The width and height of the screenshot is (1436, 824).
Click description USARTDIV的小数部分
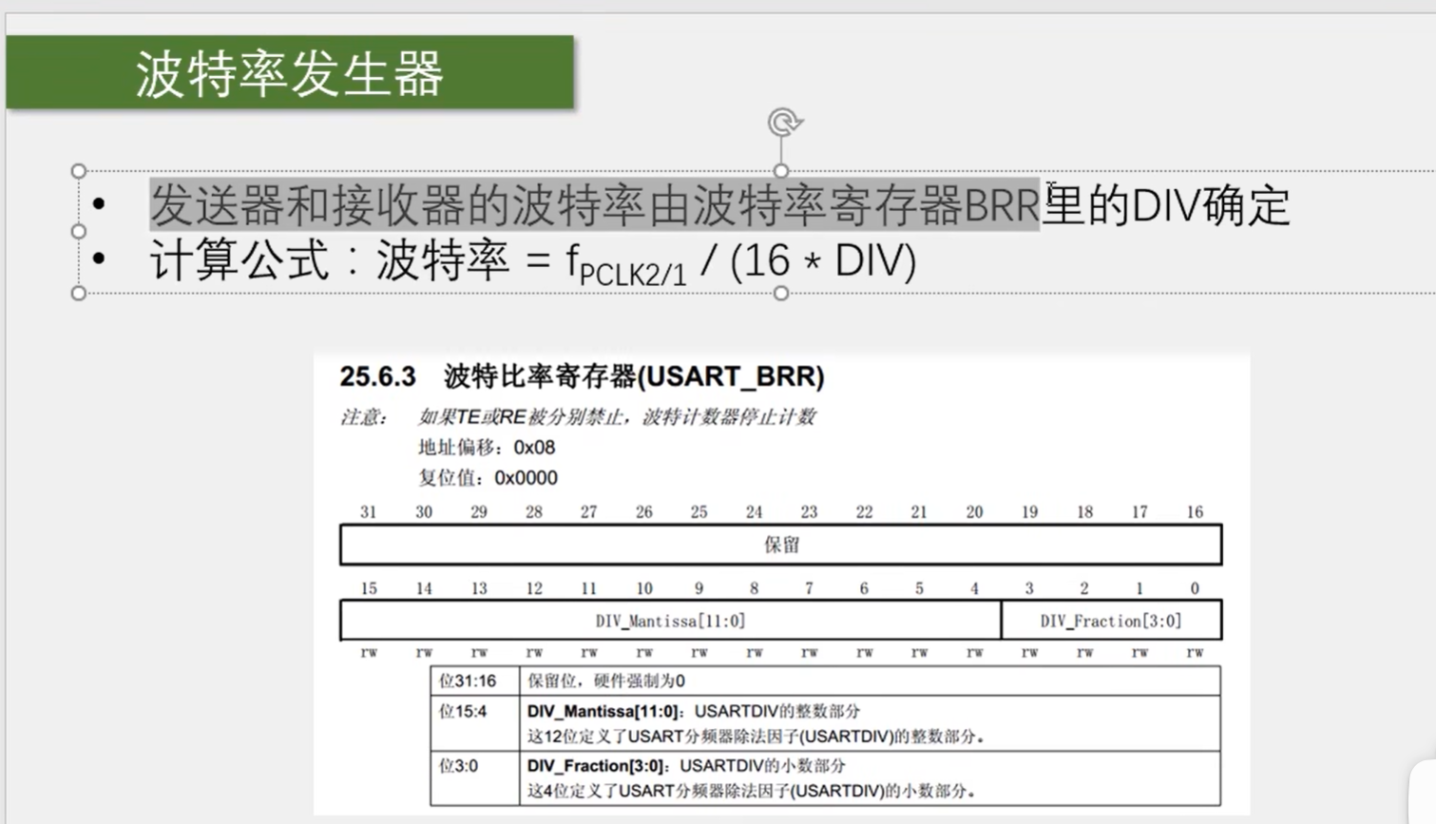(x=763, y=765)
